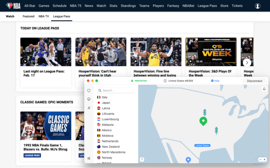Play the 1992 NBA Finals Game 1 video
The width and height of the screenshot is (270, 168).
(25, 135)
